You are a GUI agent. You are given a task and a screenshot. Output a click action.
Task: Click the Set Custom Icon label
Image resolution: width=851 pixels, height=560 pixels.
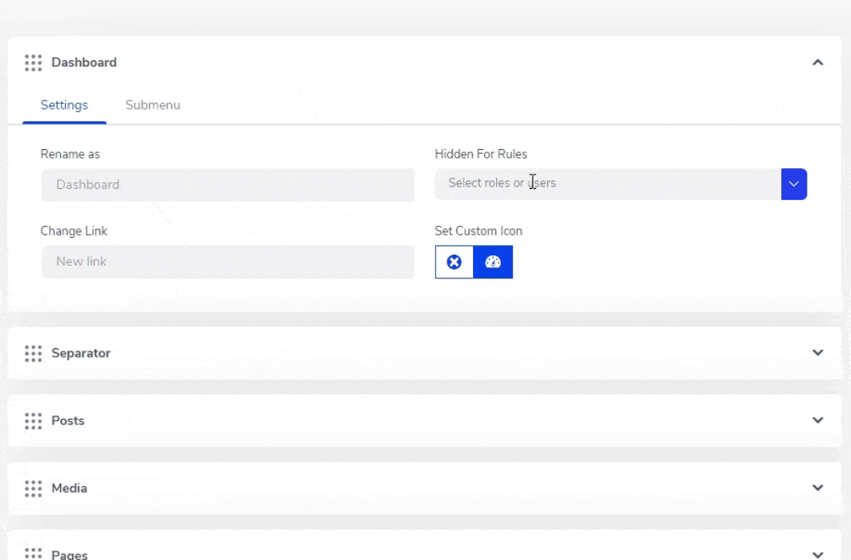click(478, 231)
